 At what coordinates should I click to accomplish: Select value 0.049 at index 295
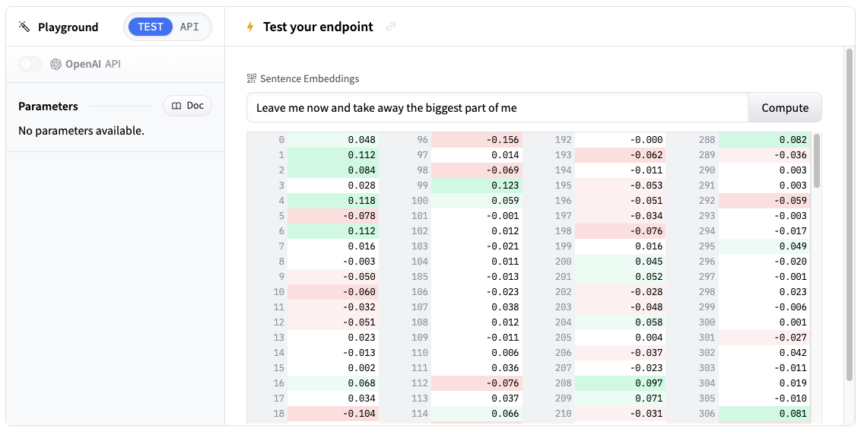[764, 246]
